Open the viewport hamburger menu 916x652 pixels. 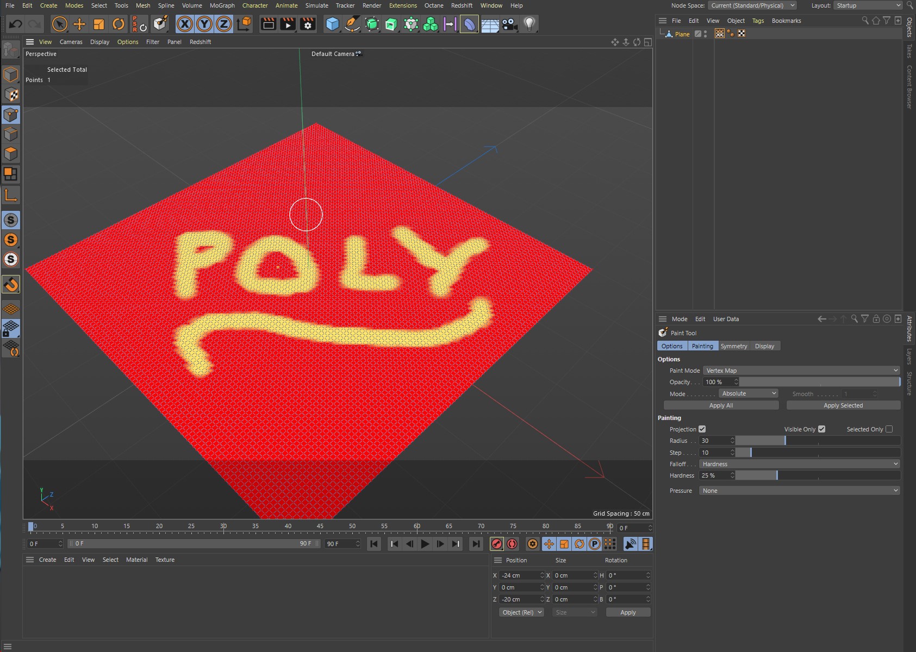pyautogui.click(x=30, y=42)
